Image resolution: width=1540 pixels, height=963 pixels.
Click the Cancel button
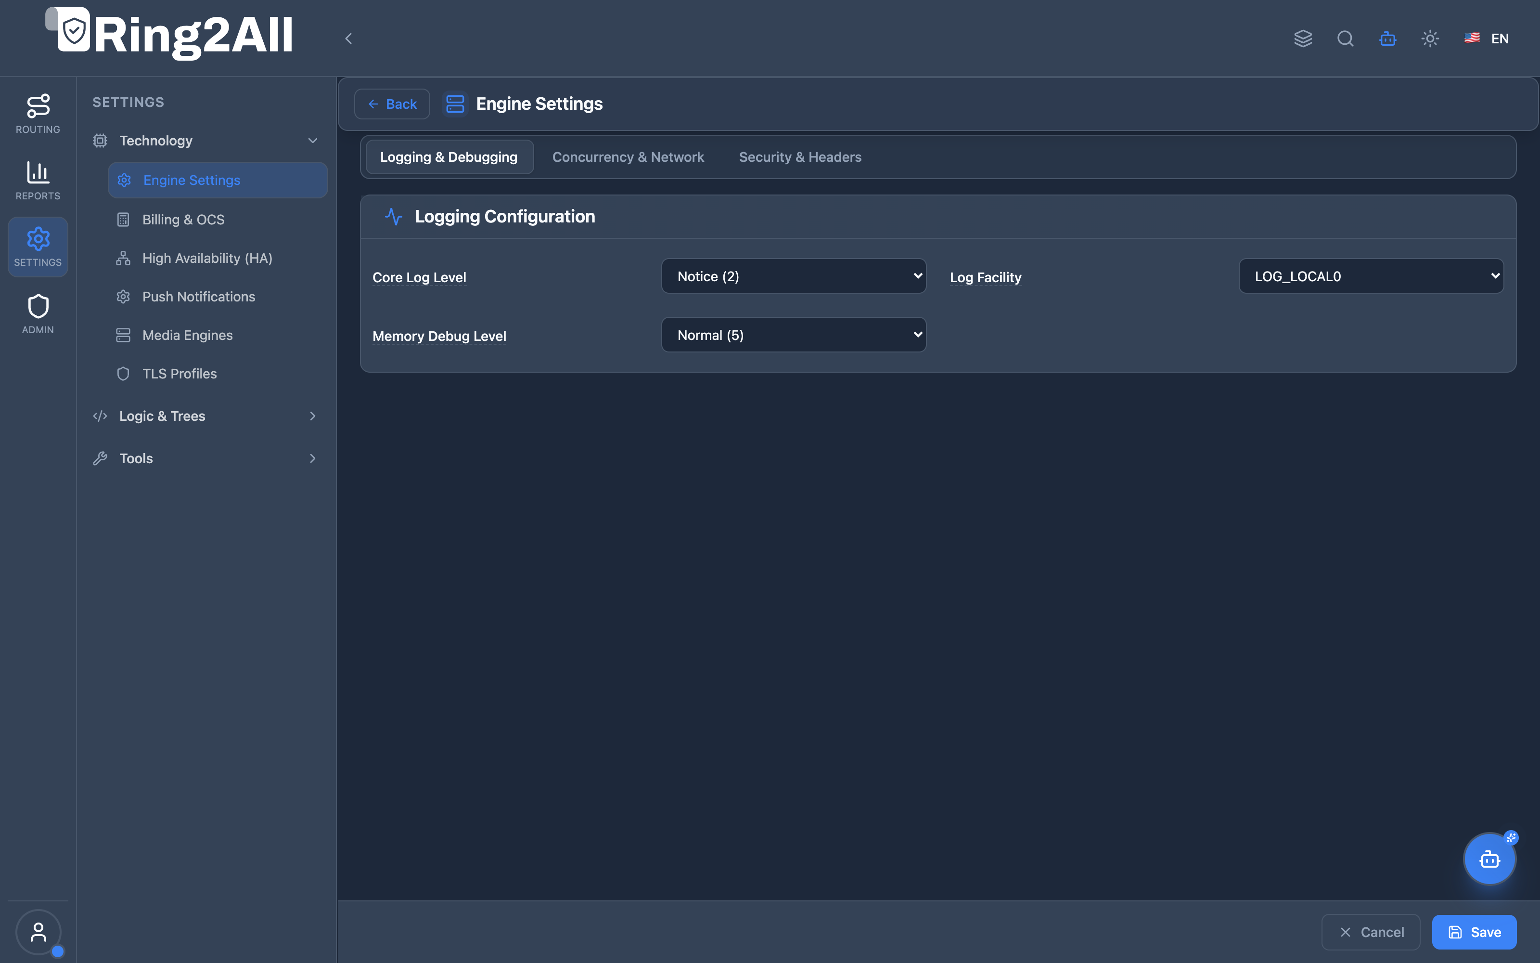(x=1371, y=933)
